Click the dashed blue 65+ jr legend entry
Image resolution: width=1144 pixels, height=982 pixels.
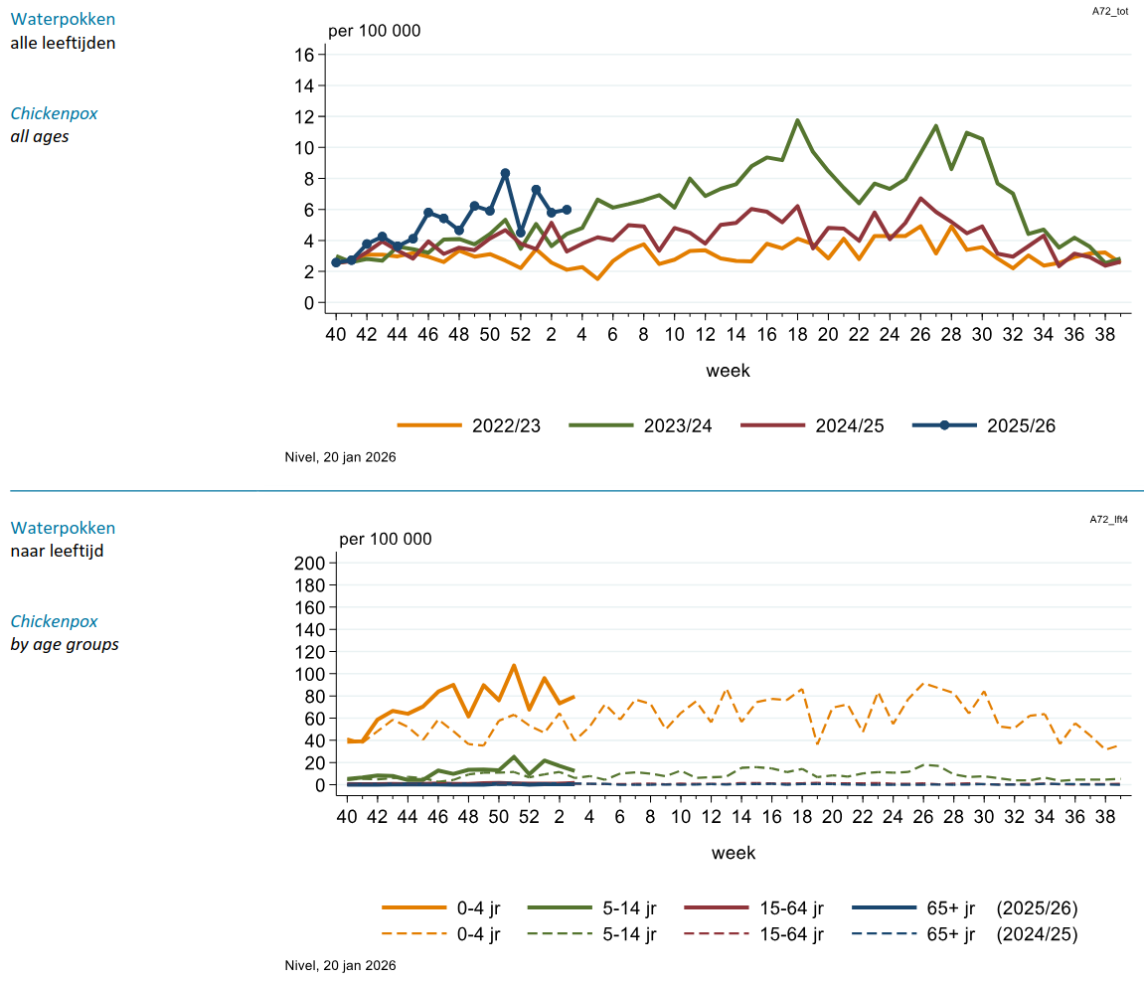[x=884, y=934]
